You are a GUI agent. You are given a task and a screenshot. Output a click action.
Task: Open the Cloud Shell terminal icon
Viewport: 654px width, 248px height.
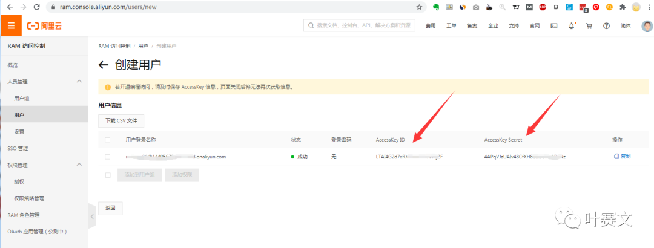(554, 26)
